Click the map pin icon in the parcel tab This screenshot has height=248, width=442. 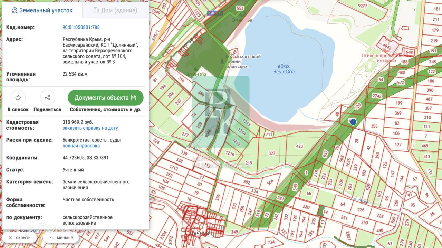coord(15,10)
